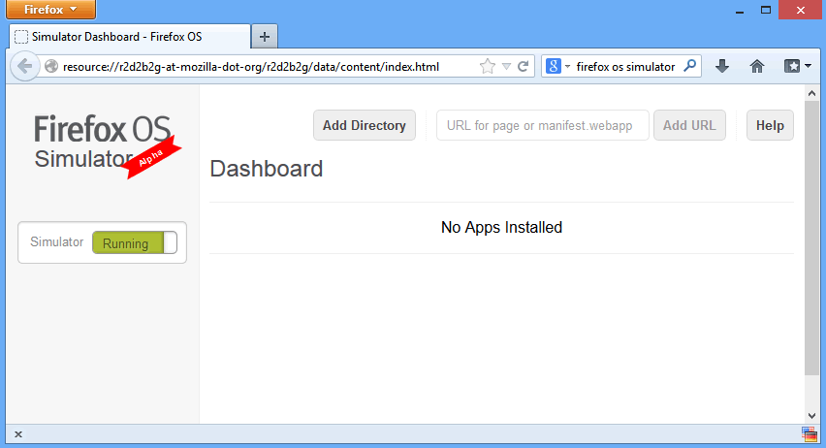Screen dimensions: 826x448
Task: Click the search magnifier icon
Action: 689,66
